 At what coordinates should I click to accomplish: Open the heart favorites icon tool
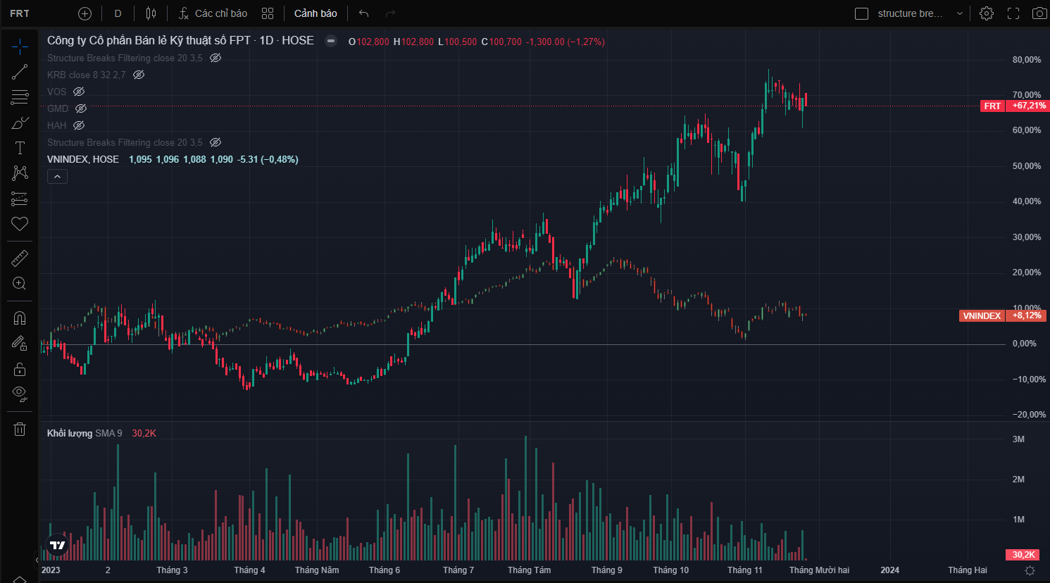pos(20,224)
